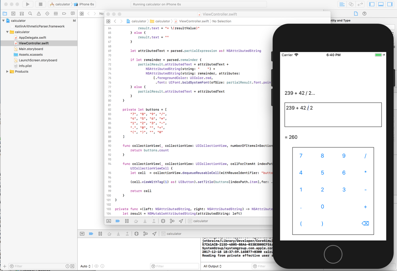Screen dimensions: 397x271
Task: Click the variables view Filter field
Action: [174, 266]
